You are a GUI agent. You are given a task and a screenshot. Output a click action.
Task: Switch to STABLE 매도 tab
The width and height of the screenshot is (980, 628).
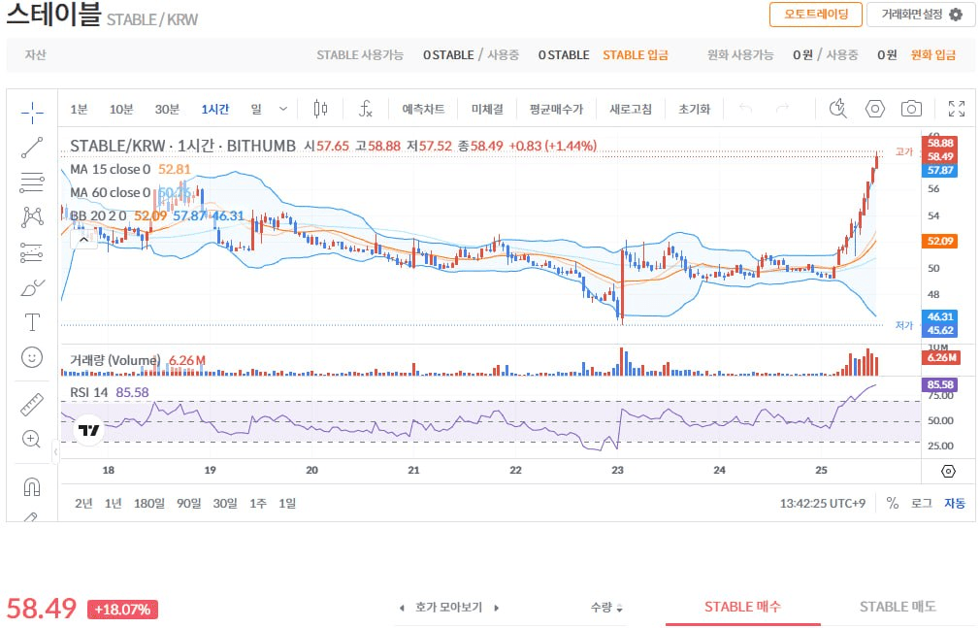pos(898,607)
